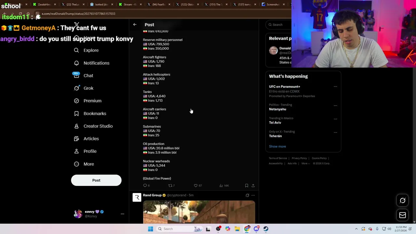Open Articles in the sidebar

(86, 139)
